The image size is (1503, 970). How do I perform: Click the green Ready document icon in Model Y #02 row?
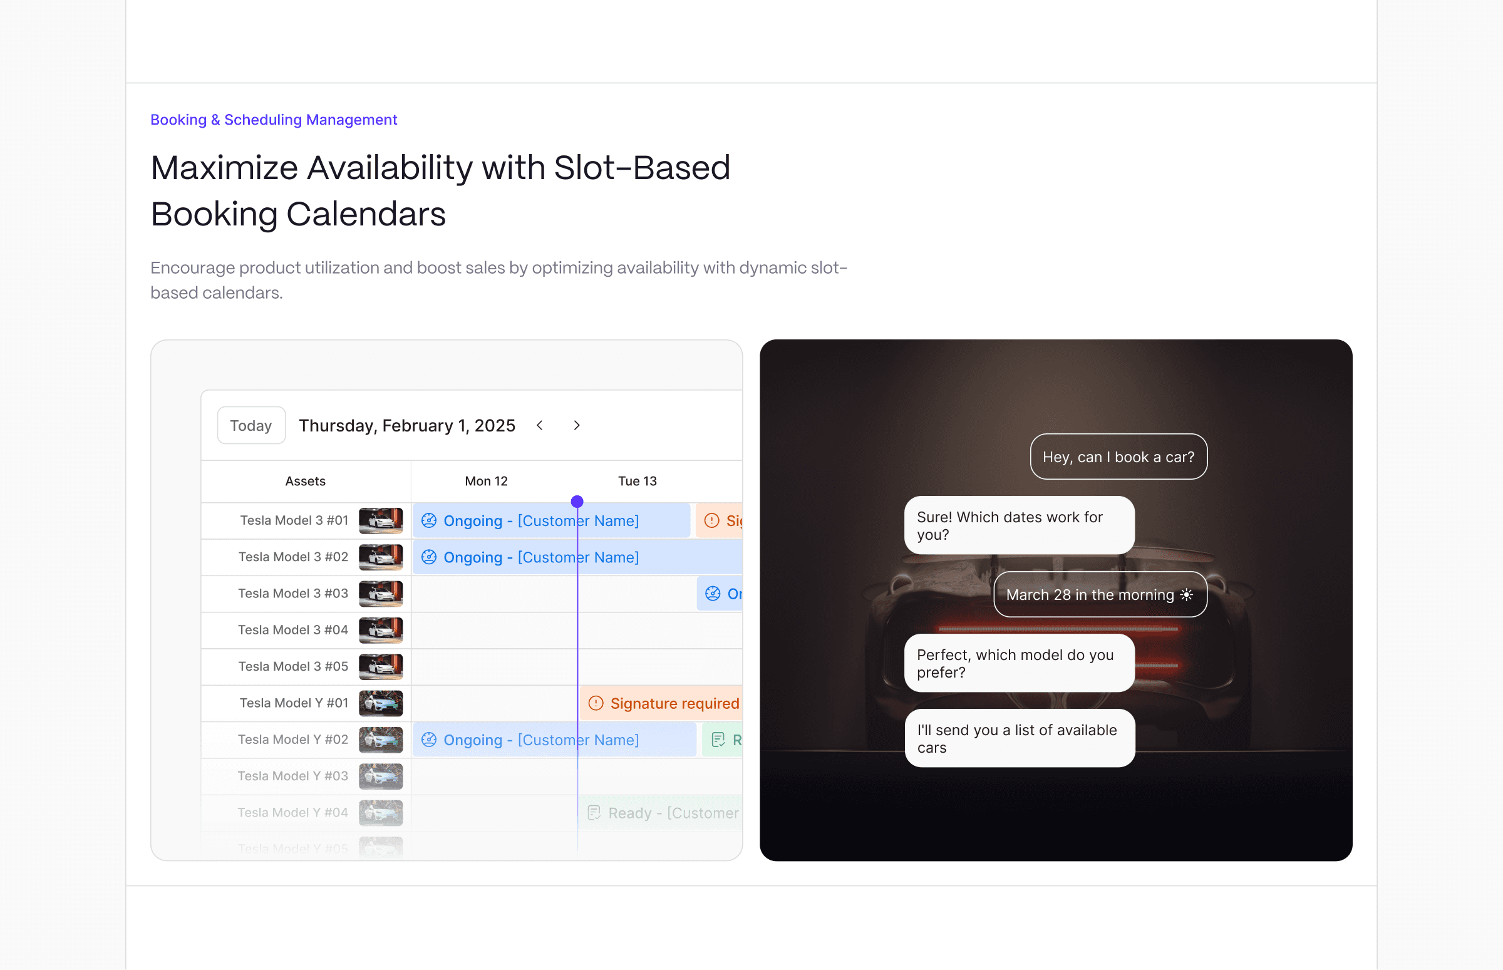(718, 740)
